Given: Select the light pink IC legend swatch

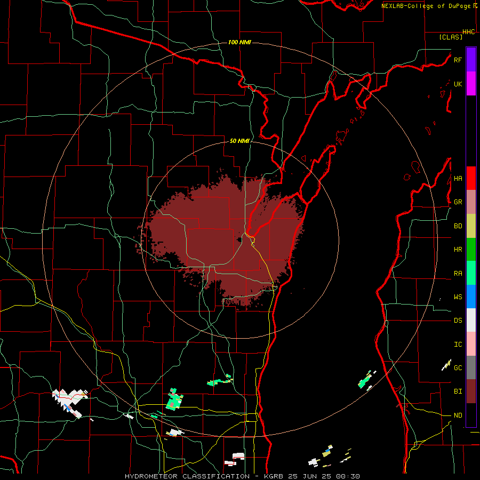Looking at the screenshot, I should [471, 344].
